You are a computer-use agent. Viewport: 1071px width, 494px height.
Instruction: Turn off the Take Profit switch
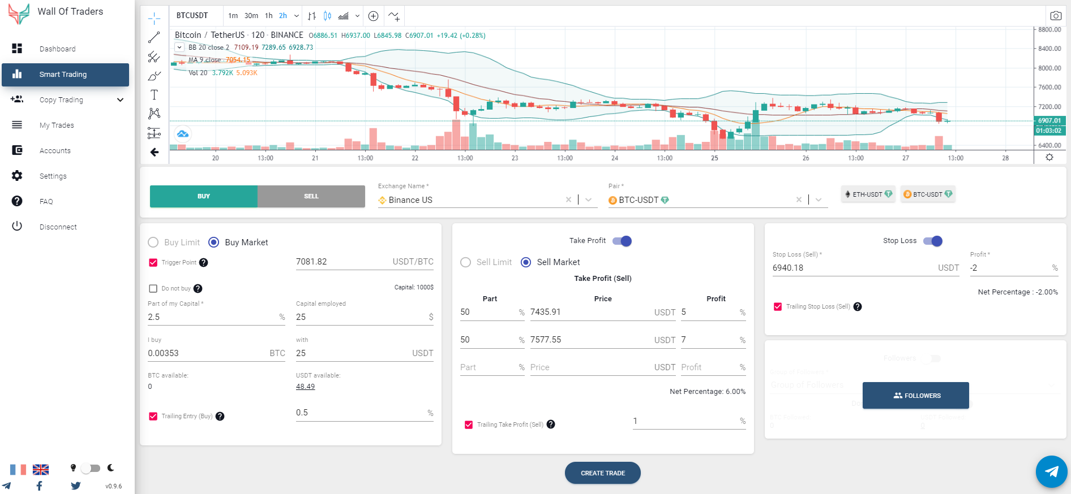tap(622, 241)
